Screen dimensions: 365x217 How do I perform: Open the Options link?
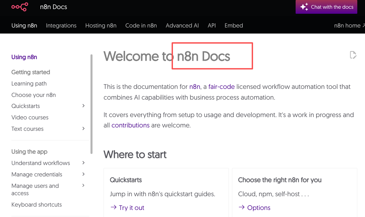pyautogui.click(x=259, y=208)
